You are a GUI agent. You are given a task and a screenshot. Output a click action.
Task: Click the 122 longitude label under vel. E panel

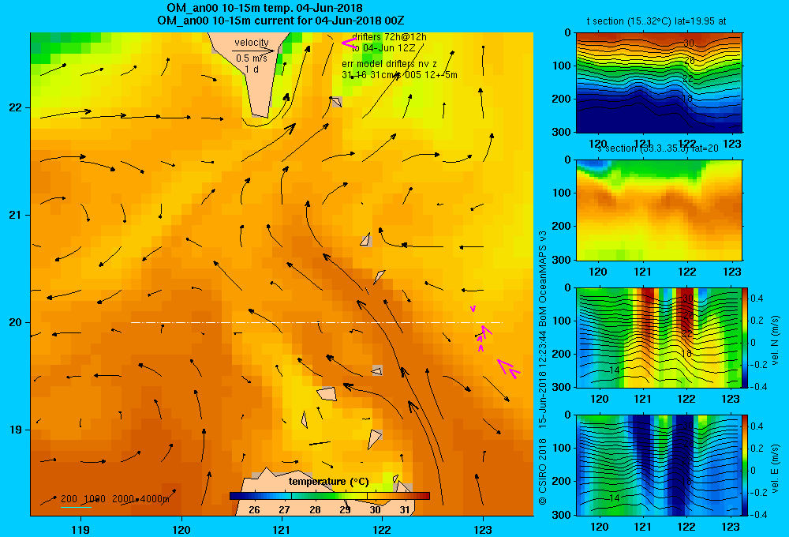click(686, 527)
